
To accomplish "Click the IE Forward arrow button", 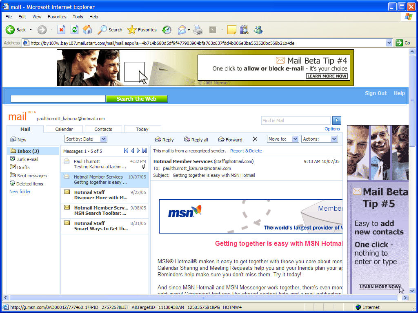I will click(x=42, y=30).
